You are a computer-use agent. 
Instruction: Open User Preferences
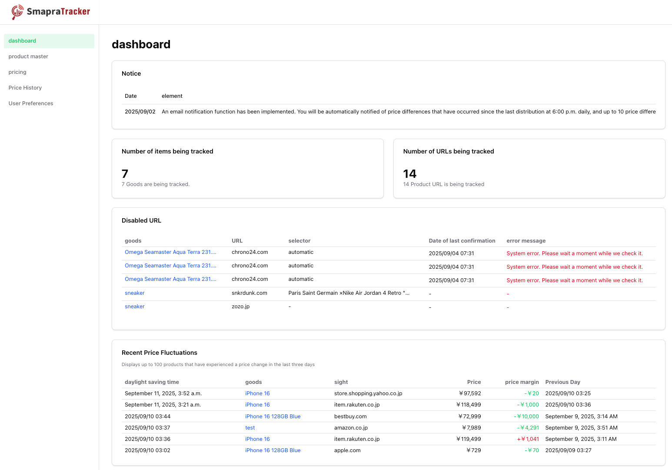point(30,103)
